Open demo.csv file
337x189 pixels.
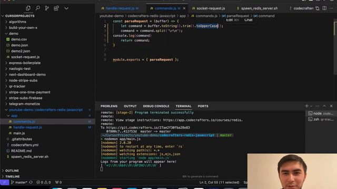[x=19, y=39]
